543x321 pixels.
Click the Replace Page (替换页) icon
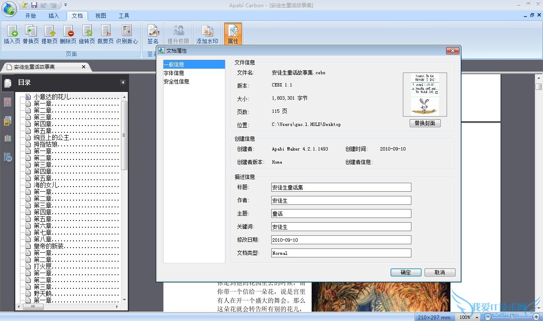click(31, 31)
